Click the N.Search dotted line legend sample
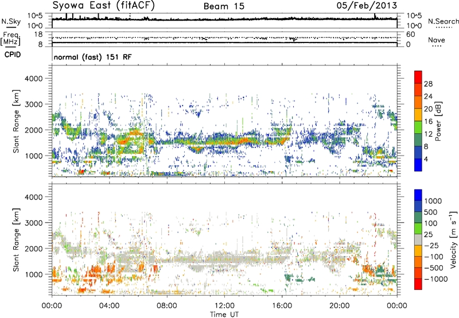The width and height of the screenshot is (459, 318). (444, 28)
